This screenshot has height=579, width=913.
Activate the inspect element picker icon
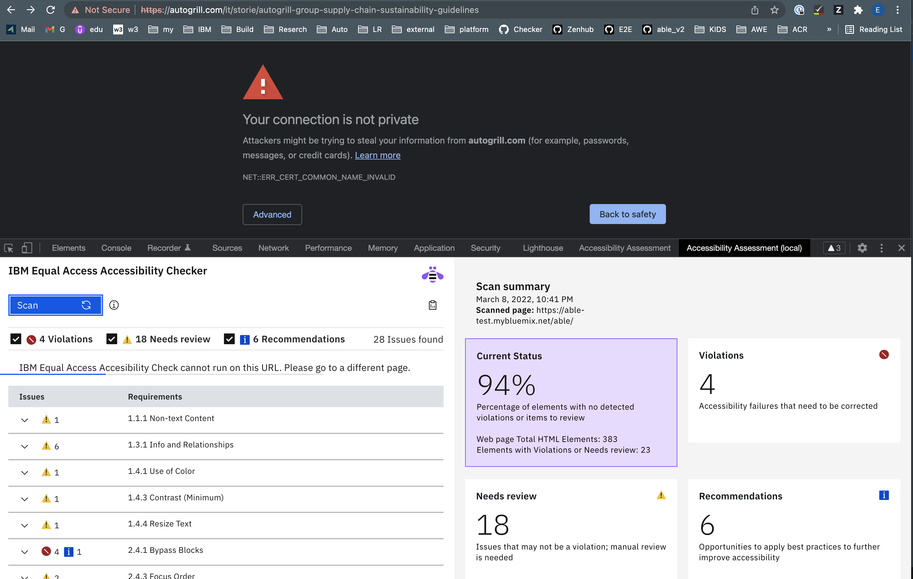9,248
